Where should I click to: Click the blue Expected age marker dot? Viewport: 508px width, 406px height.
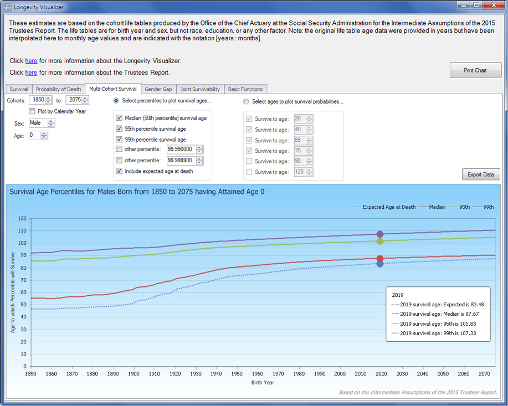coord(380,264)
